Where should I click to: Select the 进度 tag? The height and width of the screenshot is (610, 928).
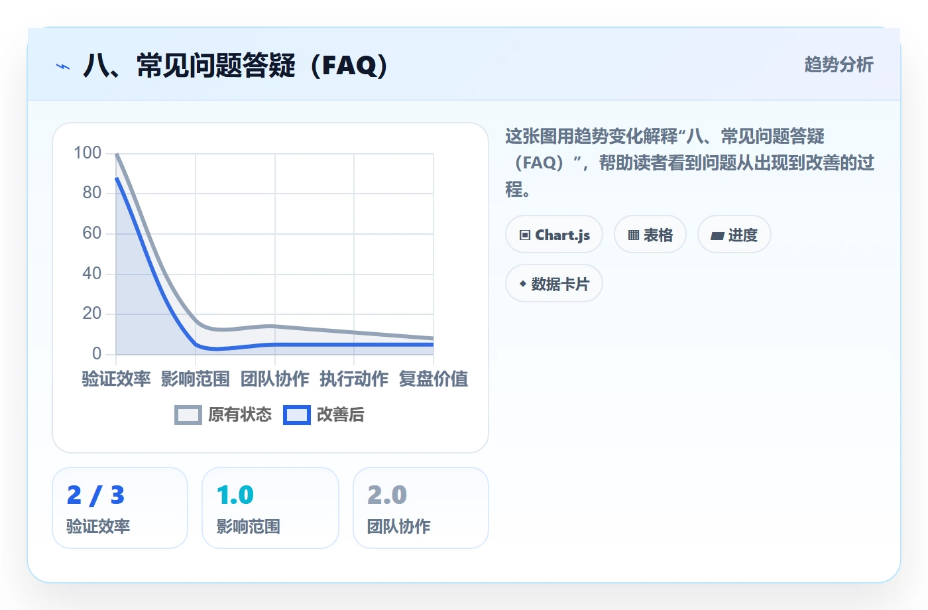pos(734,235)
